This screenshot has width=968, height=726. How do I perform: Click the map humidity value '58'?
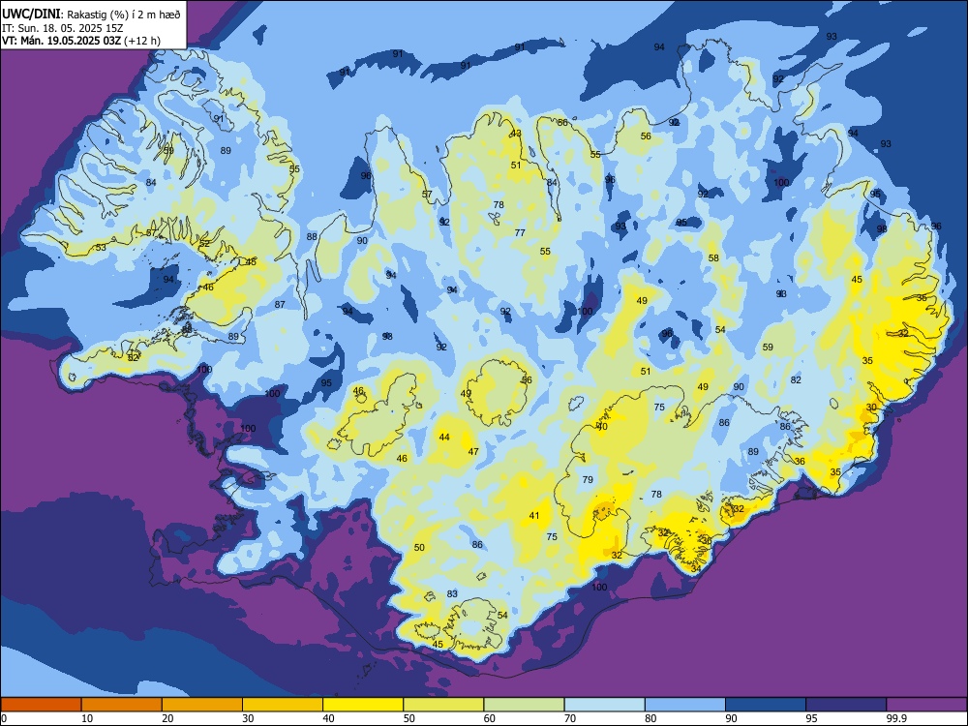(713, 258)
